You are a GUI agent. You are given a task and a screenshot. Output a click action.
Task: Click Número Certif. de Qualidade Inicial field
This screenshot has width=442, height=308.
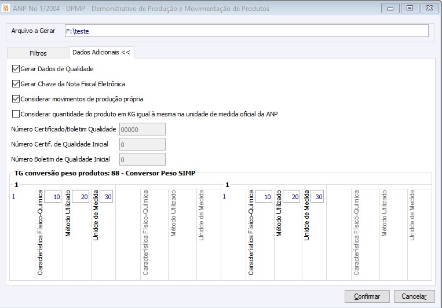pos(143,144)
